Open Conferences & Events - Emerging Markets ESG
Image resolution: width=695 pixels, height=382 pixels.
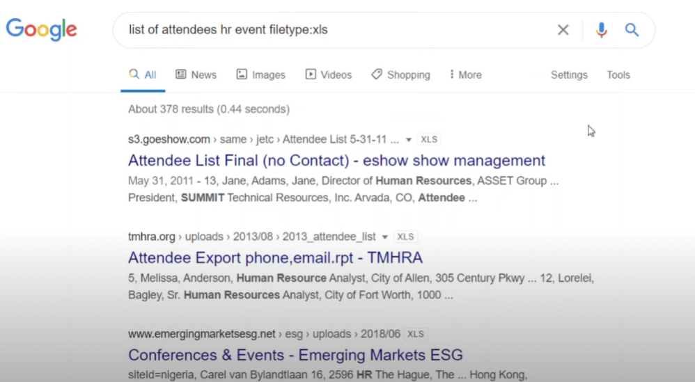click(295, 355)
